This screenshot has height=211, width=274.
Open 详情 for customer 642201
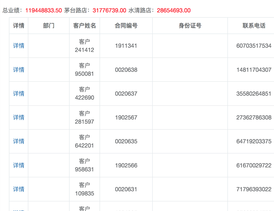(x=19, y=141)
